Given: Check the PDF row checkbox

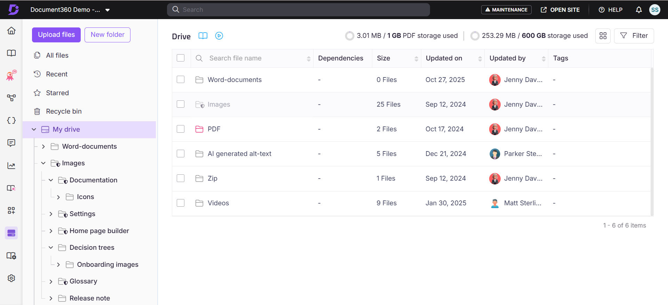Looking at the screenshot, I should point(181,129).
